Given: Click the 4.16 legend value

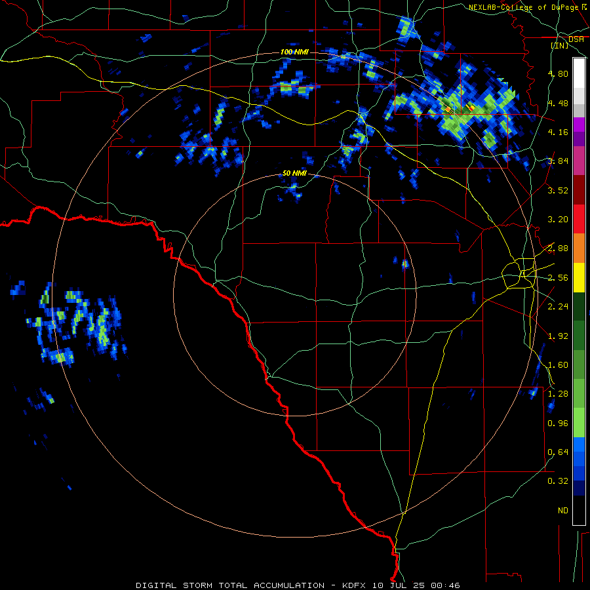Looking at the screenshot, I should tap(558, 132).
